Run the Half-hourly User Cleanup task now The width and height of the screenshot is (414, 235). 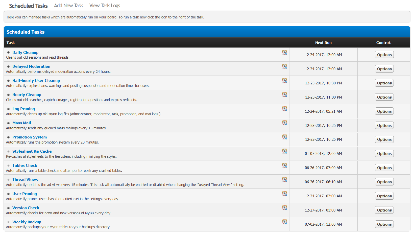(x=285, y=80)
